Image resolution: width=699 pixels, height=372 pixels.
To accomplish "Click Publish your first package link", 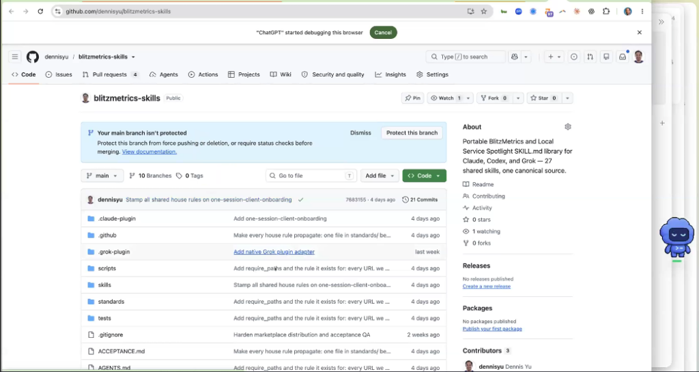I will pos(492,329).
